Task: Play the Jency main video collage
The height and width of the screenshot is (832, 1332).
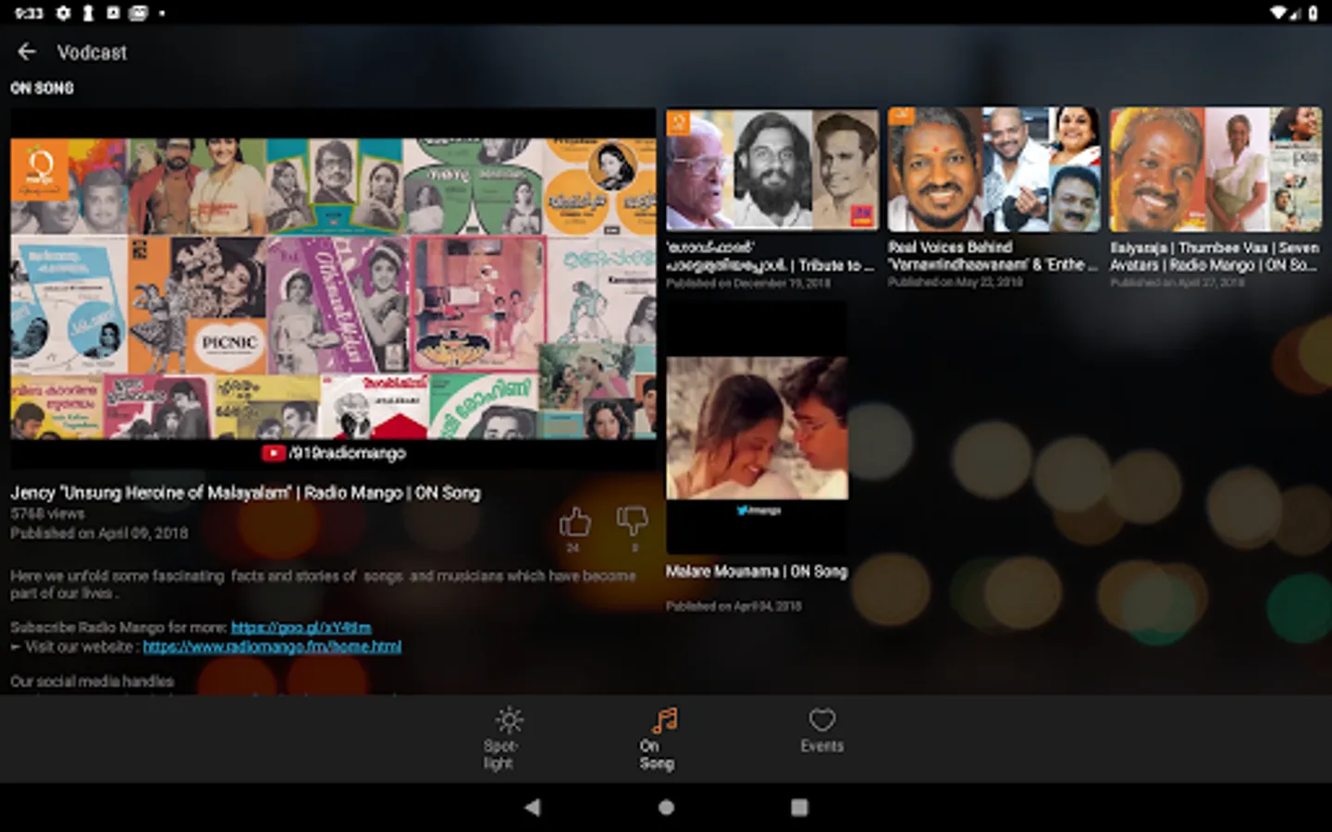Action: [x=333, y=288]
